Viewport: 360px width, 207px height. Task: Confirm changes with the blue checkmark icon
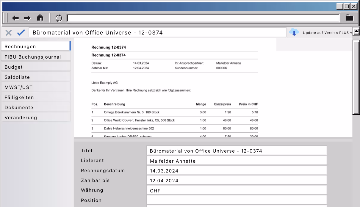(x=21, y=32)
